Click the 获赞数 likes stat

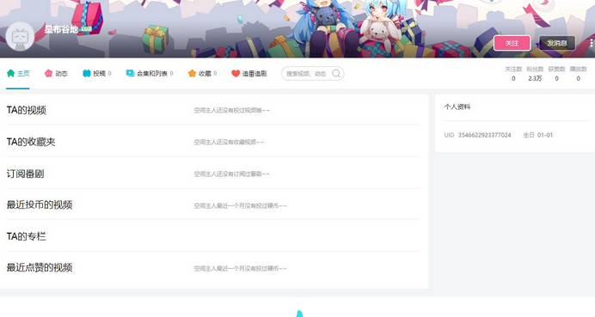coord(556,74)
